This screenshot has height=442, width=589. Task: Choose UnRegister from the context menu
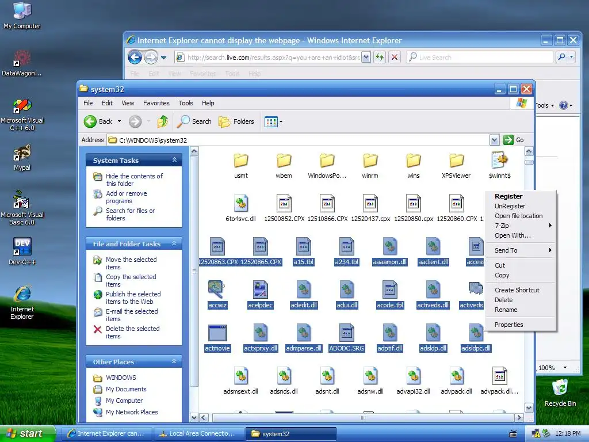tap(520, 206)
